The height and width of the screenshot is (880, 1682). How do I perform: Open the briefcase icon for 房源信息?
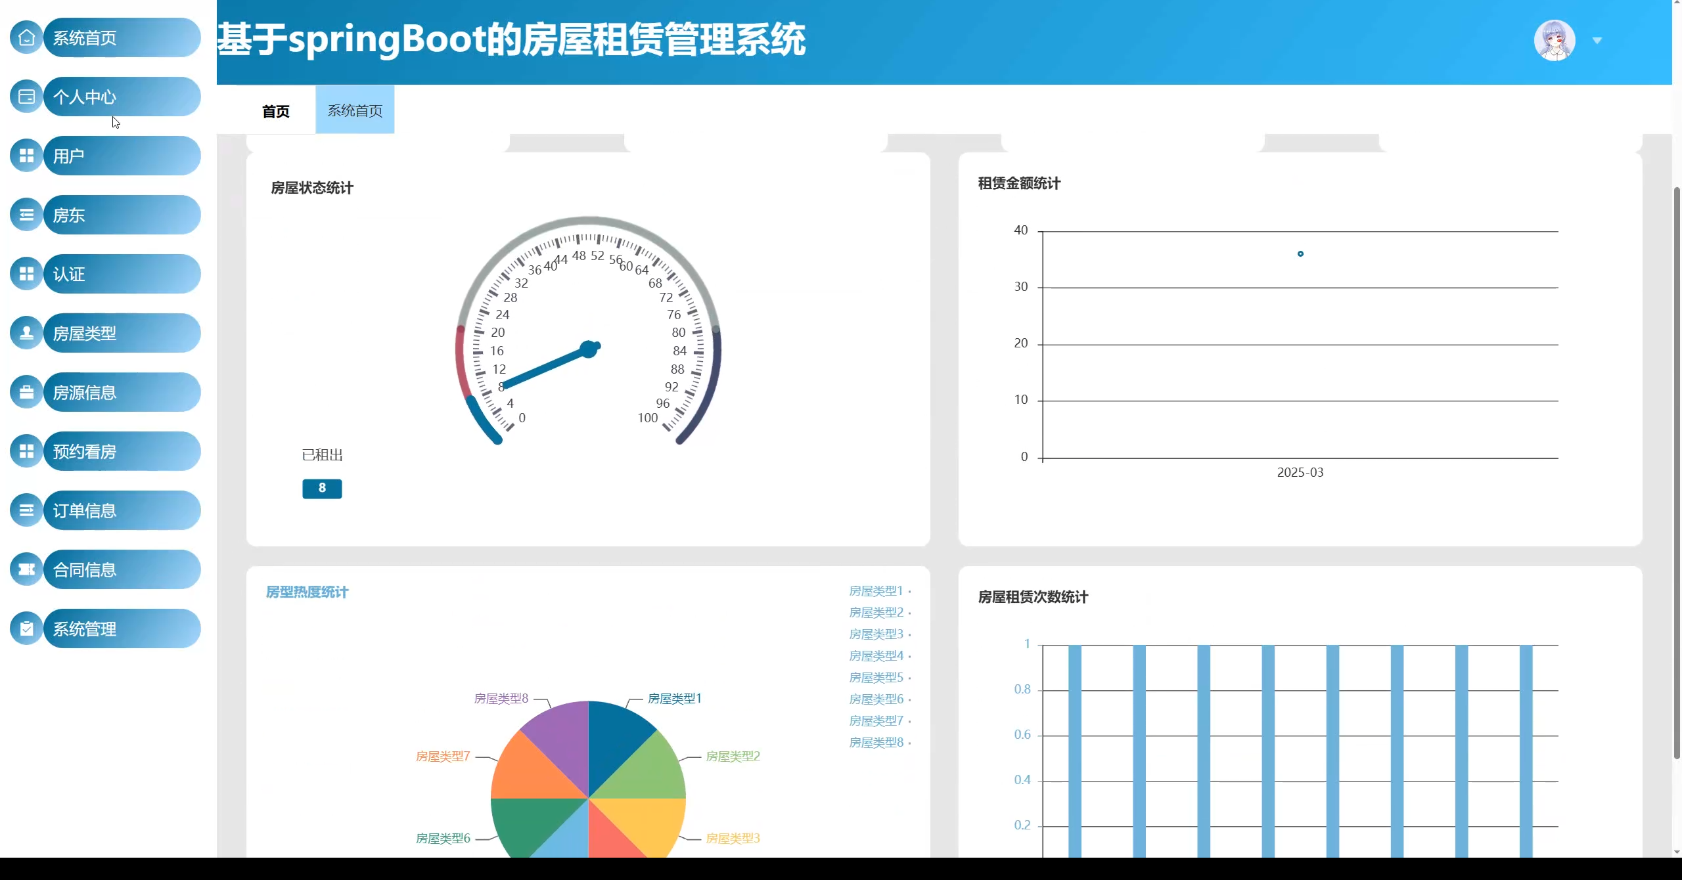click(x=26, y=392)
